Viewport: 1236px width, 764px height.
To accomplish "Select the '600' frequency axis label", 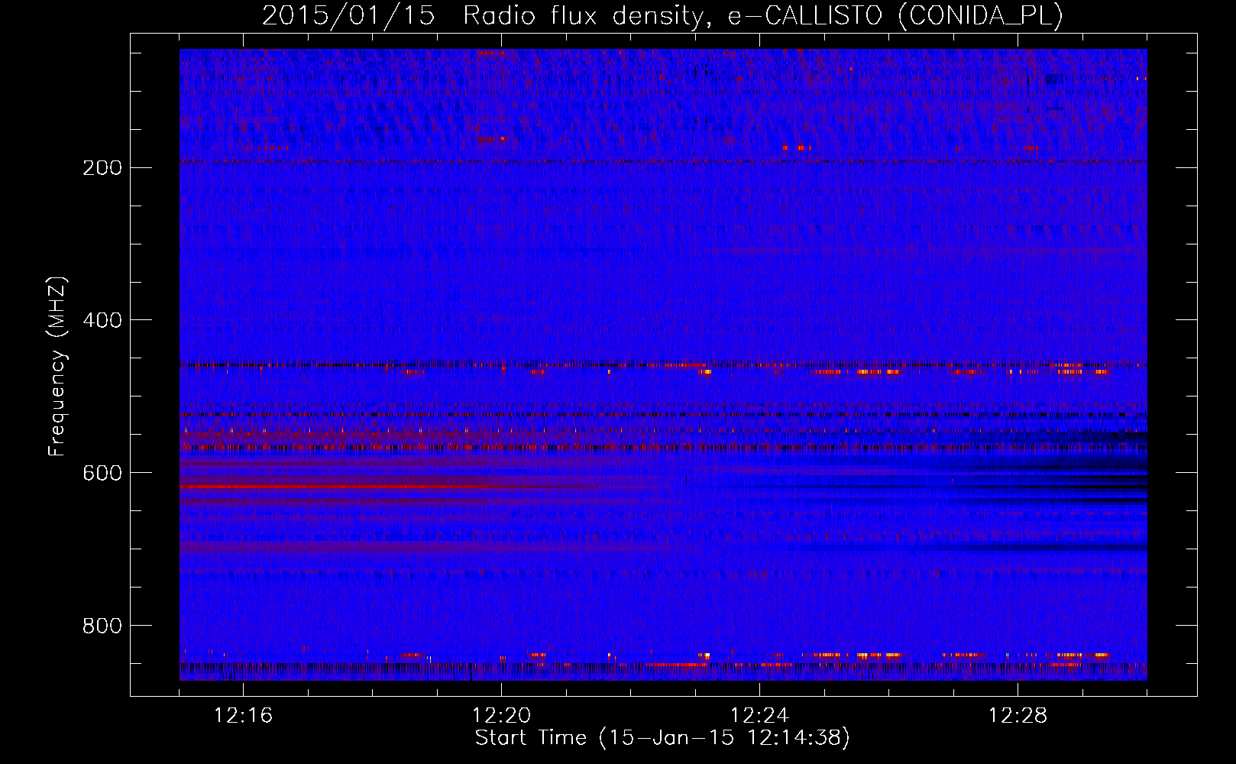I will coord(102,473).
